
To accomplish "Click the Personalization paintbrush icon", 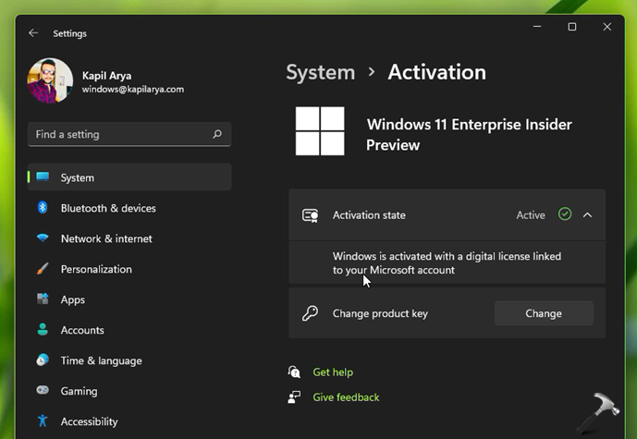I will (x=43, y=269).
